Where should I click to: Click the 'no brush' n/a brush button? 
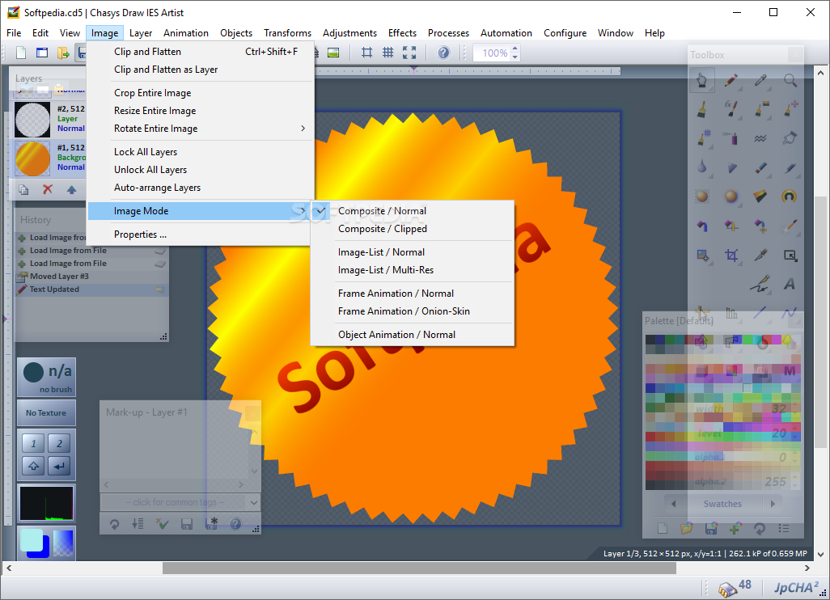pyautogui.click(x=46, y=378)
